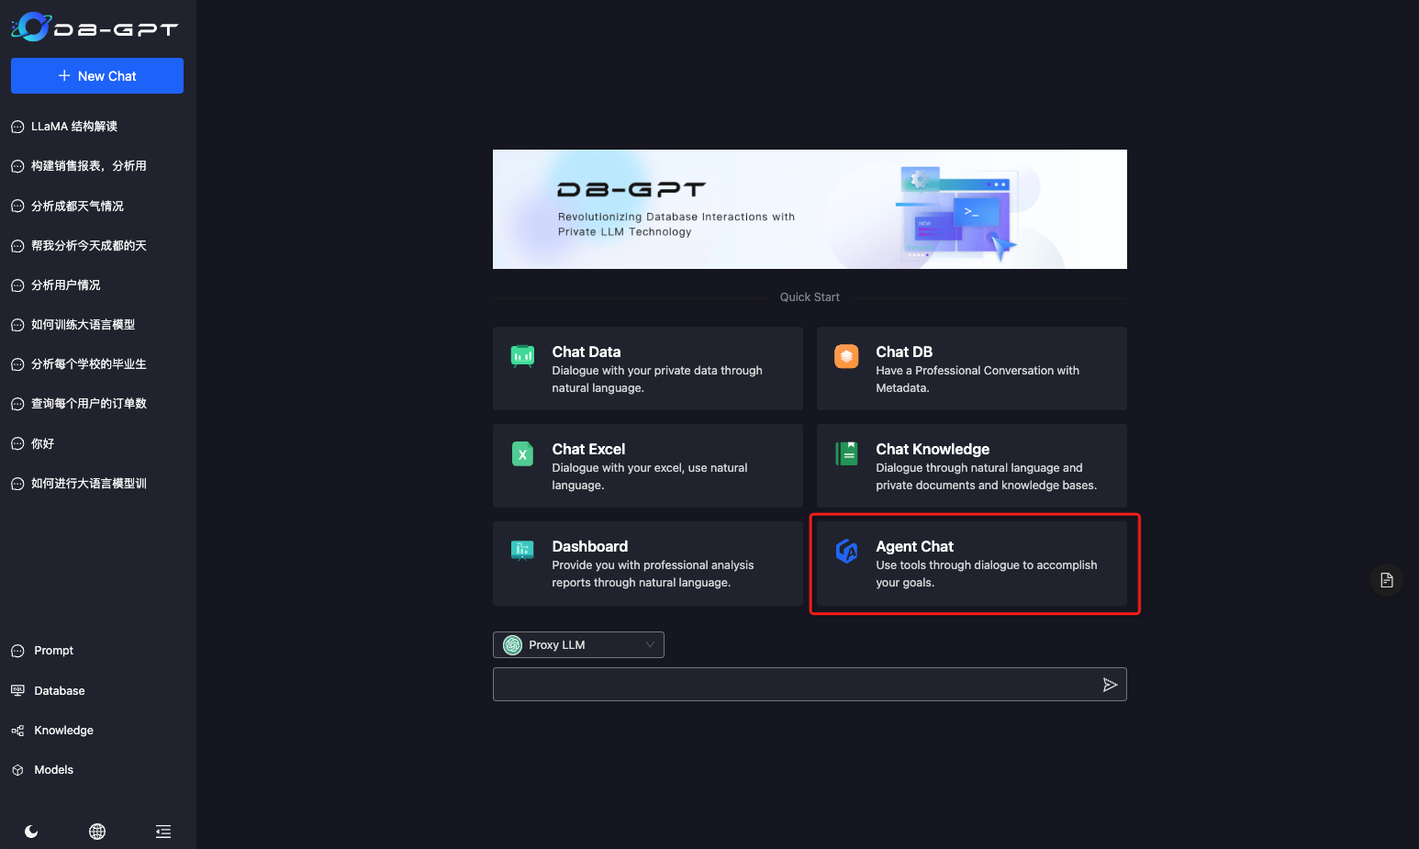1419x849 pixels.
Task: Open the floating document icon at right
Action: [x=1386, y=580]
